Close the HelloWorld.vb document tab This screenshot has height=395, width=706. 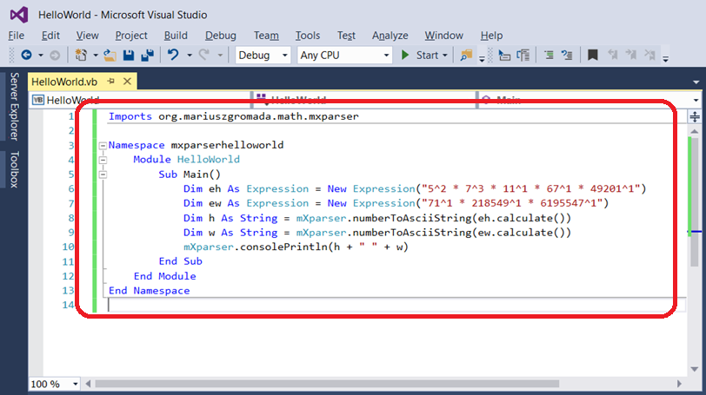[x=128, y=82]
